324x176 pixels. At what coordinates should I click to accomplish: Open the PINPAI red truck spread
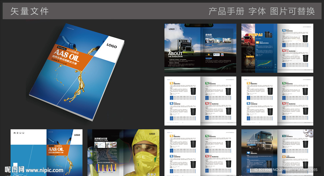[277, 48]
